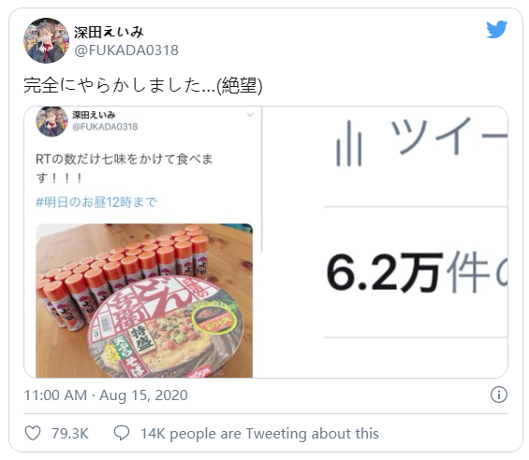The height and width of the screenshot is (460, 529).
Task: Open 深田えいみ profile avatar
Action: pyautogui.click(x=46, y=40)
